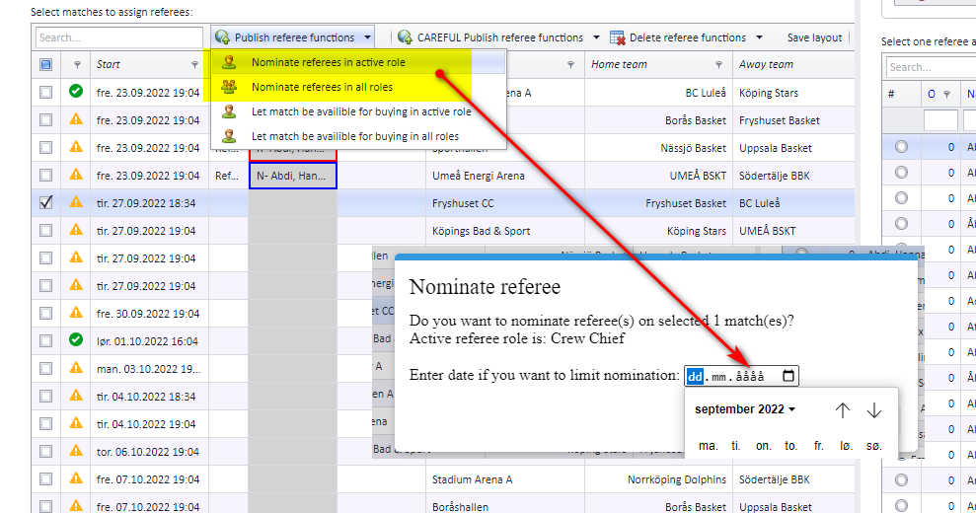Click the matches Search input field
The image size is (976, 513).
click(x=118, y=37)
